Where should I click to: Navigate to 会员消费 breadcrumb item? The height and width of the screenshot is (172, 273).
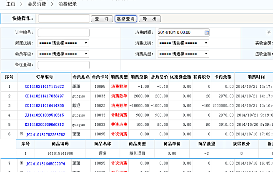tap(37, 4)
